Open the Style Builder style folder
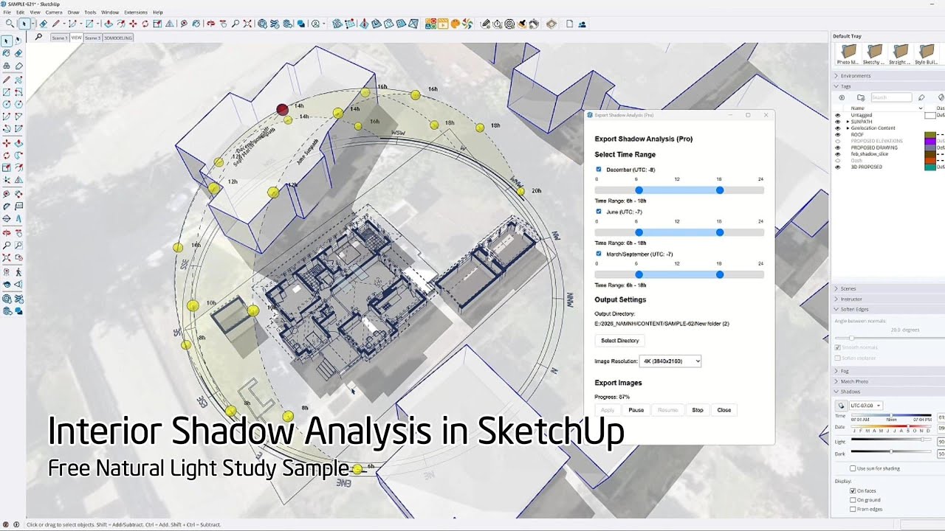The width and height of the screenshot is (945, 531). pos(926,53)
